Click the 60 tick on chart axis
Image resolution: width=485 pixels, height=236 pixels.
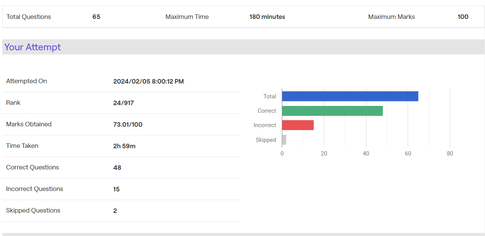point(407,154)
